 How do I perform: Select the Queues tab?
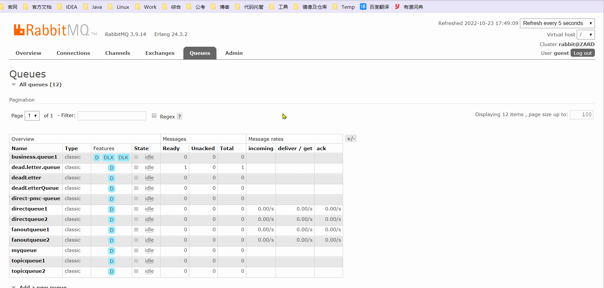(x=200, y=53)
